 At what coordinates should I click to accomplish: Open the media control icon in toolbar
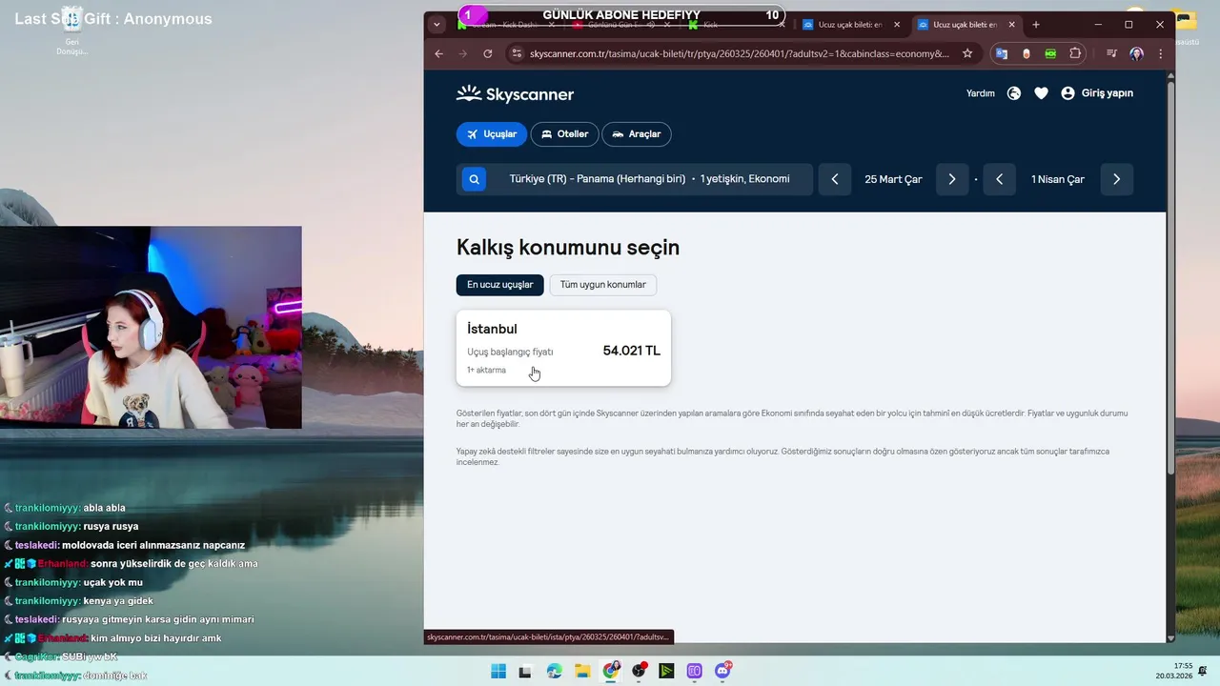point(1111,53)
